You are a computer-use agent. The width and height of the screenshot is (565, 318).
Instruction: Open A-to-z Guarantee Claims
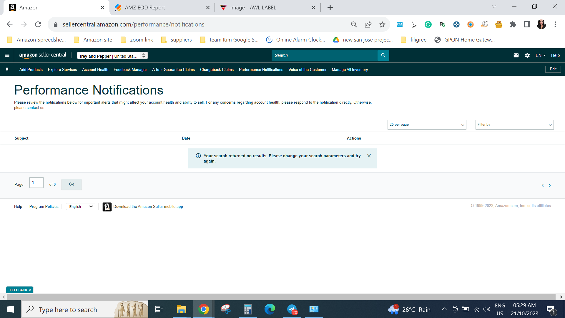[173, 70]
